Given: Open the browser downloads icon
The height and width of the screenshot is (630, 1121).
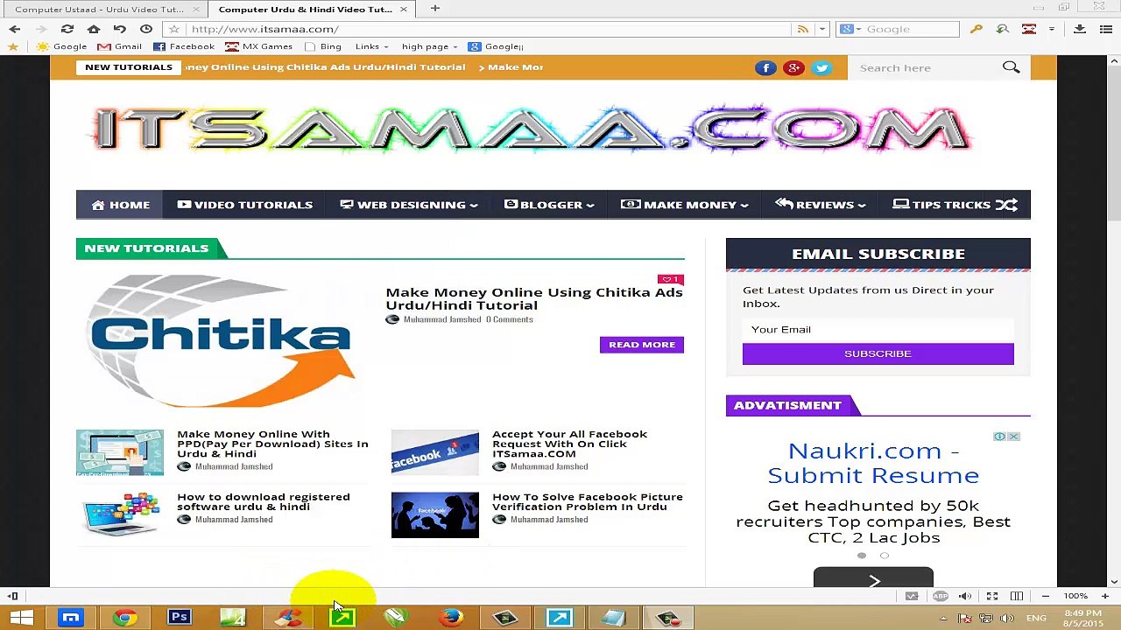Looking at the screenshot, I should click(x=1080, y=29).
